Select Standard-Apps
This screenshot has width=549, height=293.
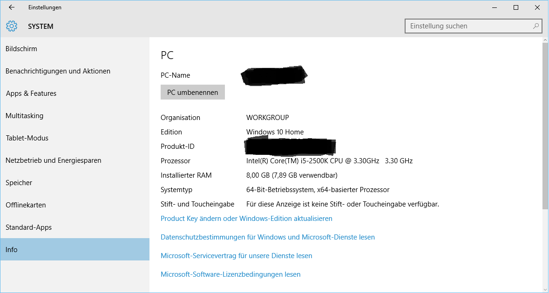click(x=75, y=227)
